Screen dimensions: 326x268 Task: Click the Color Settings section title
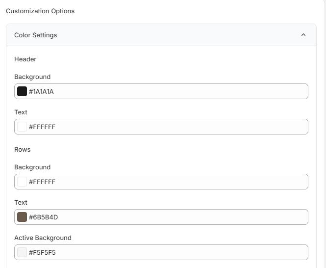(x=35, y=35)
